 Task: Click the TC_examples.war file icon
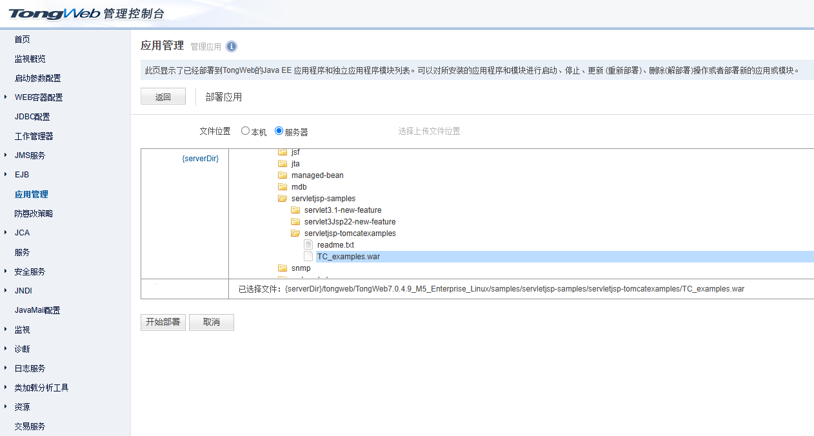tap(308, 257)
